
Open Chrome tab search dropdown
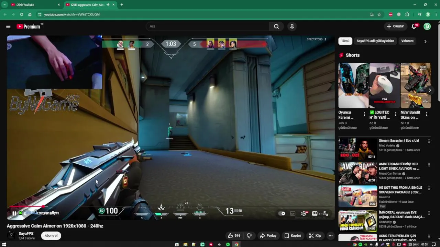(4, 5)
